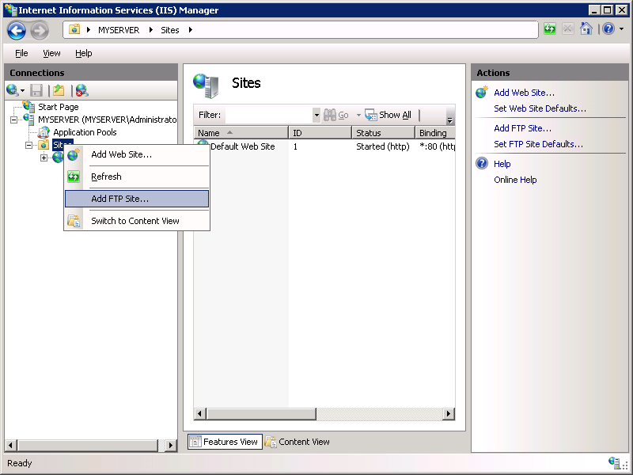
Task: Select the Delete Connection icon
Action: click(78, 89)
